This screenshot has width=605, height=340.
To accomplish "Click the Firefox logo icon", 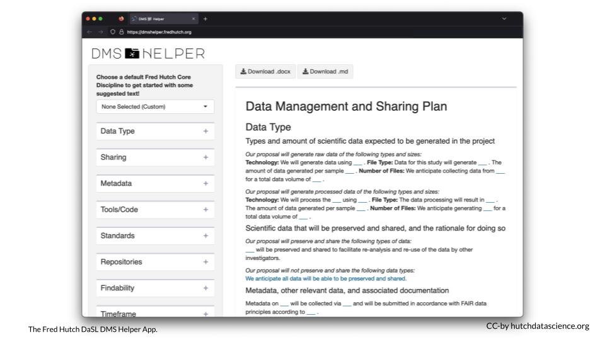I will click(x=121, y=18).
